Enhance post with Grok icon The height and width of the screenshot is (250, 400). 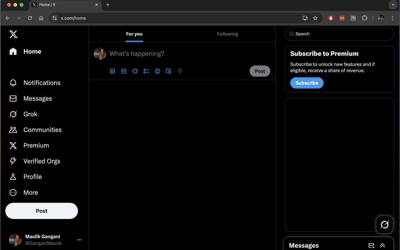tap(135, 71)
